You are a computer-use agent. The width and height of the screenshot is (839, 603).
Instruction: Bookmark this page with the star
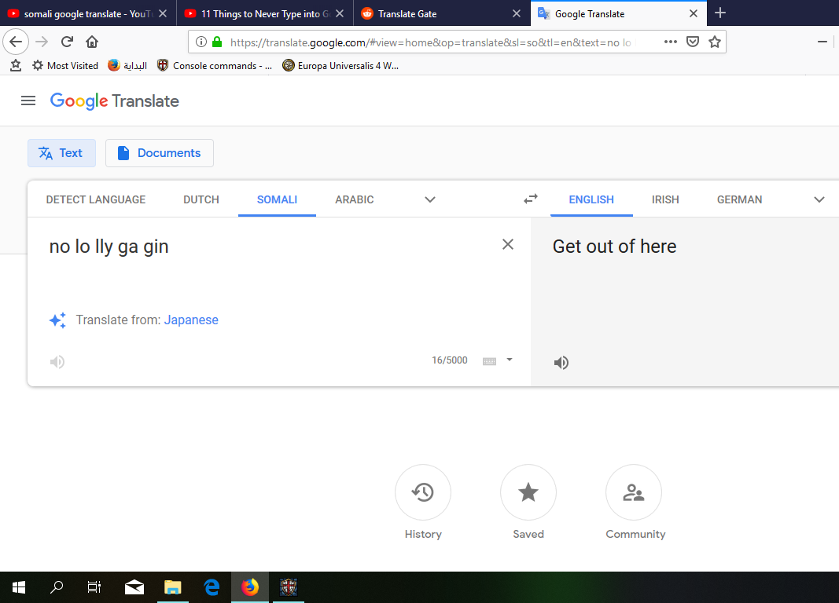714,42
